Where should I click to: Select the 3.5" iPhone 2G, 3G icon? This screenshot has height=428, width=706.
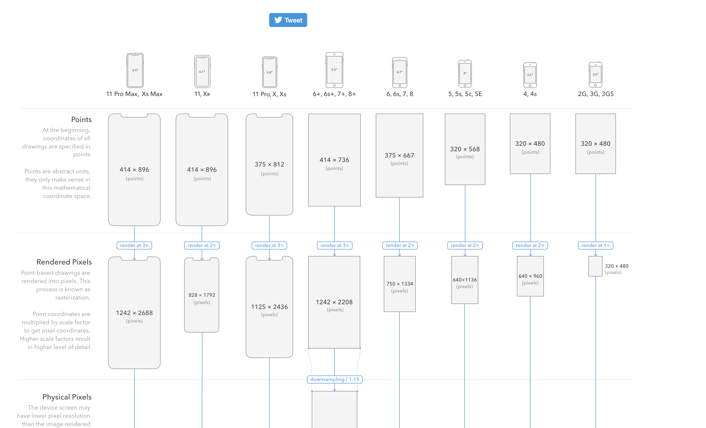pyautogui.click(x=596, y=75)
